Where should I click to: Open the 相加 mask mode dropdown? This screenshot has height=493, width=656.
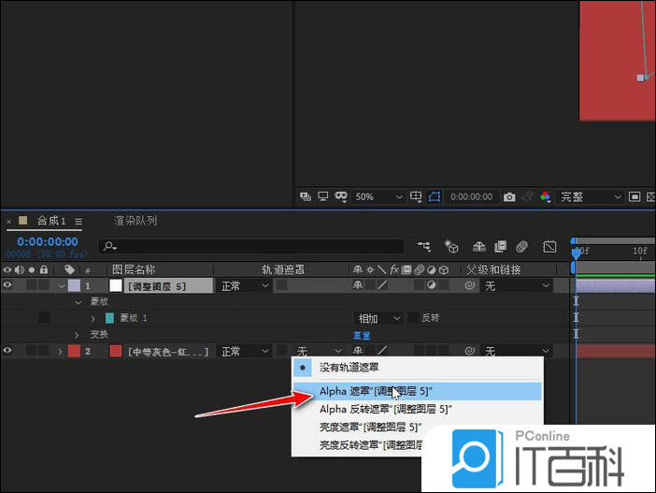point(378,318)
